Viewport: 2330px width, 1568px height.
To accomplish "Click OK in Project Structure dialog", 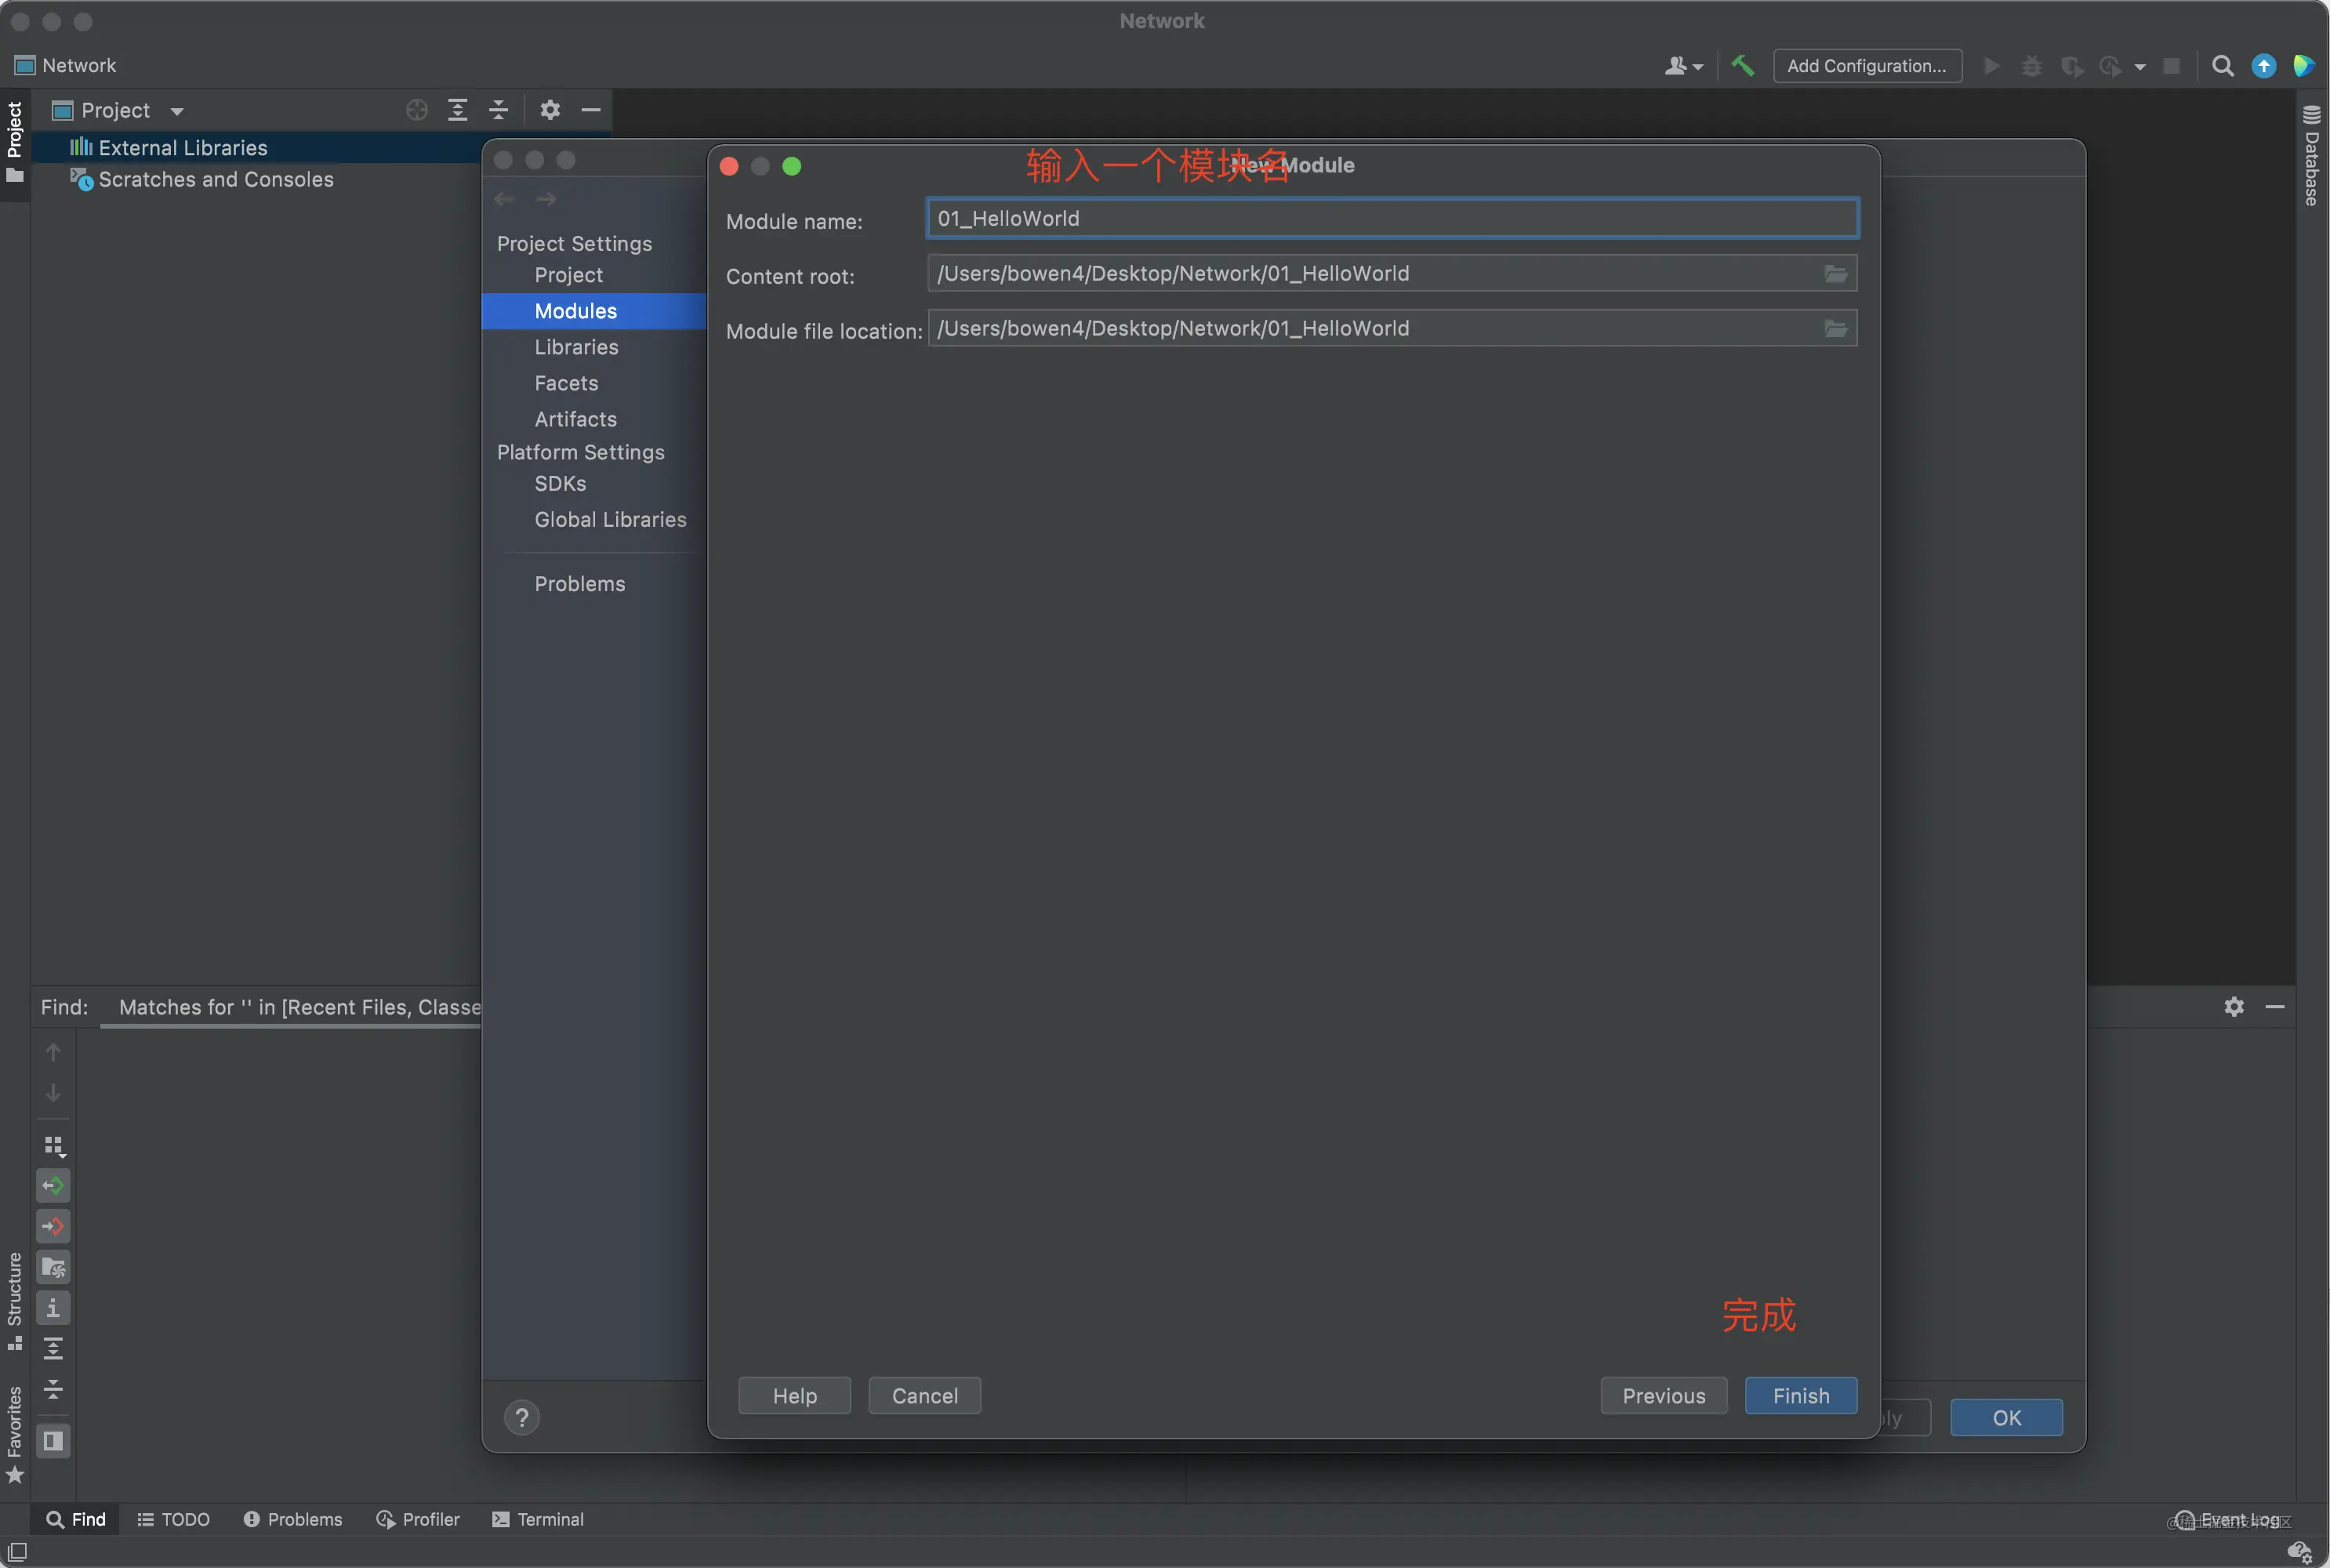I will [x=2006, y=1417].
